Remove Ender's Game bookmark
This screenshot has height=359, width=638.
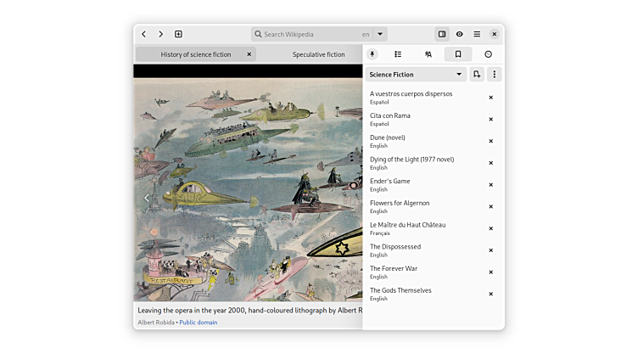[490, 185]
